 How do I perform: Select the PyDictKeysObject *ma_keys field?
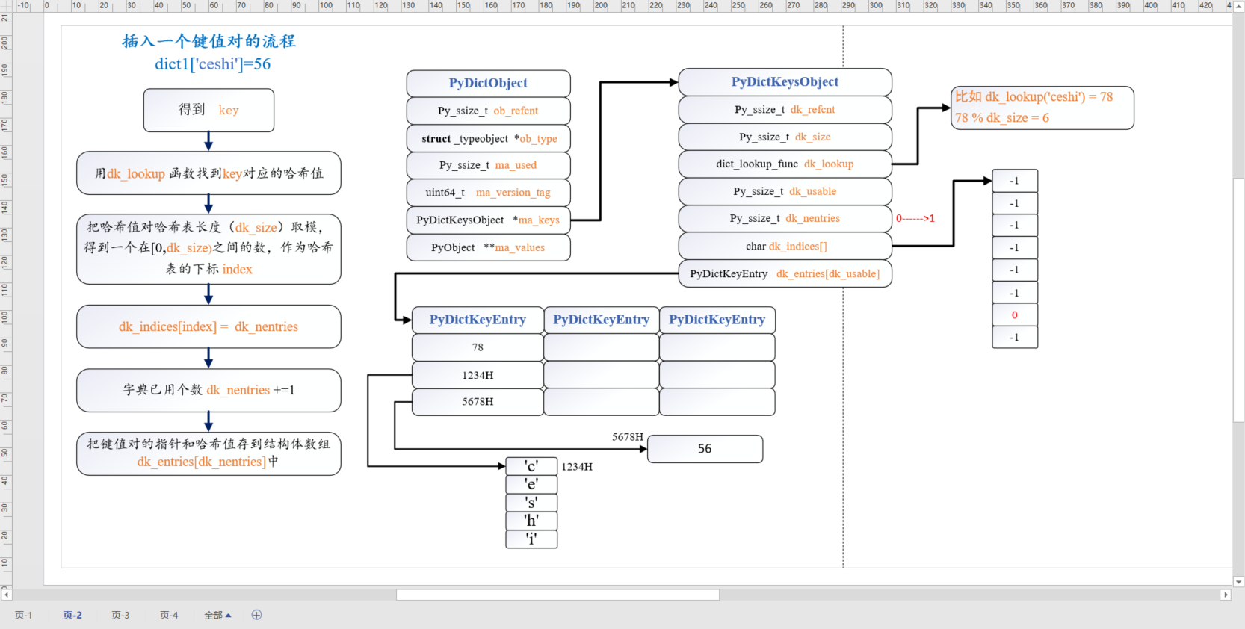click(488, 220)
